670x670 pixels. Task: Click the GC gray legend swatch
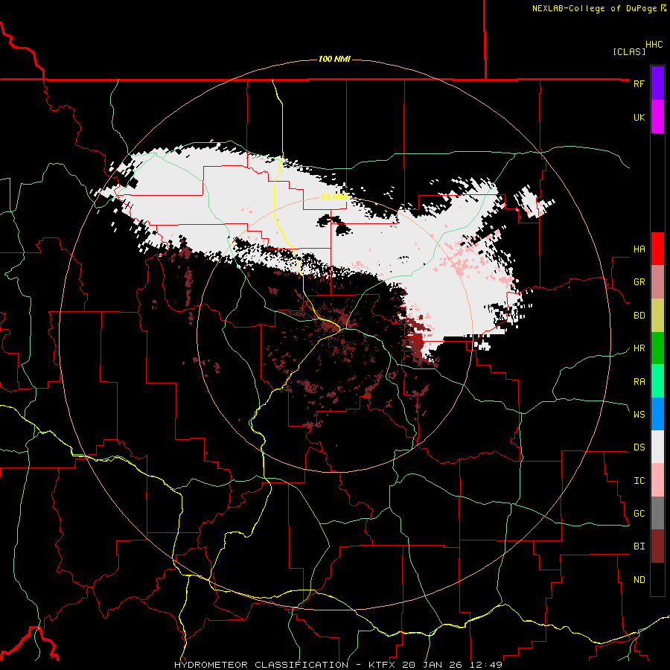tap(657, 513)
